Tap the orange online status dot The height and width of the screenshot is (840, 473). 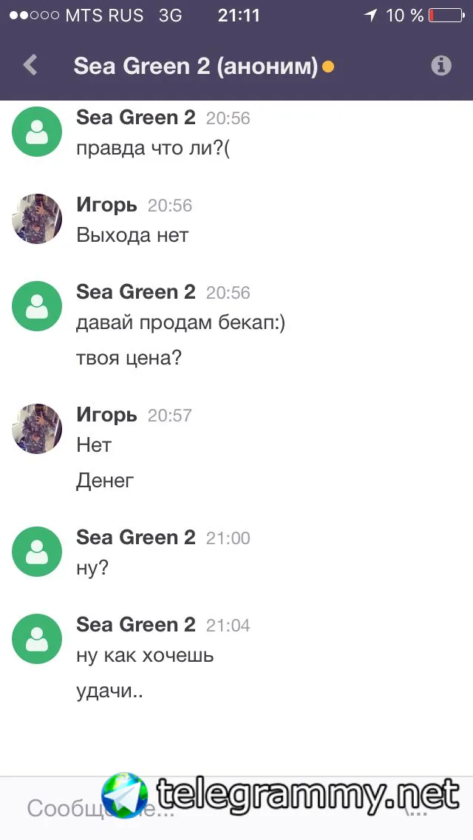click(328, 67)
